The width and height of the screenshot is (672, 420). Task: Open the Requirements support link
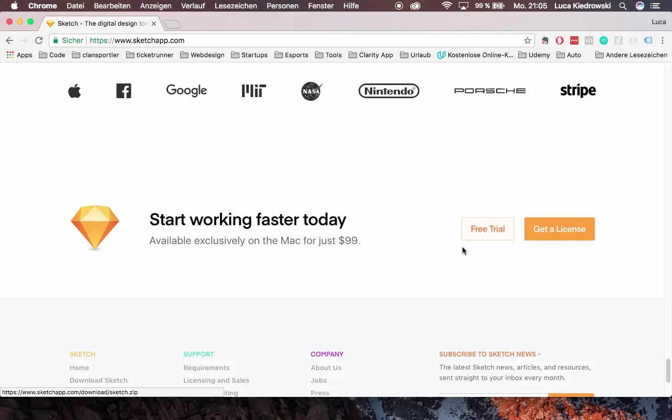pyautogui.click(x=206, y=367)
